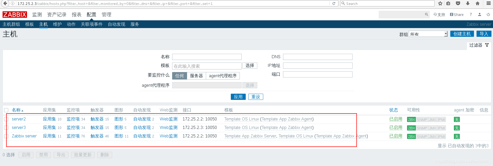Screen dimensions: 493x166
Task: Switch to the 主机群组 submenu
Action: pyautogui.click(x=11, y=24)
